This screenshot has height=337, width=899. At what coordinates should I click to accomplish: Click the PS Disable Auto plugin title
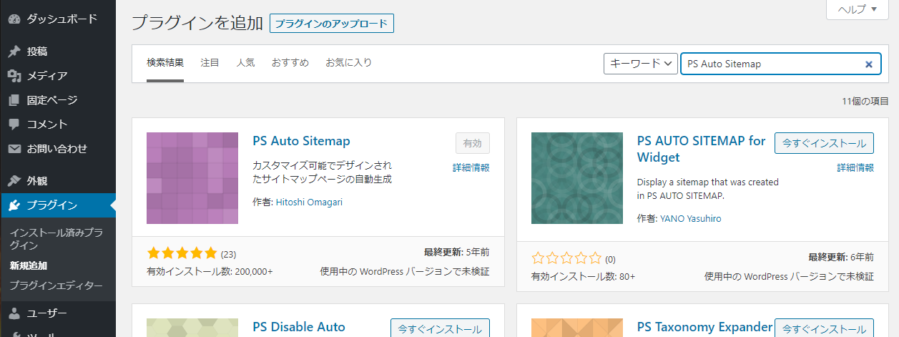point(299,327)
